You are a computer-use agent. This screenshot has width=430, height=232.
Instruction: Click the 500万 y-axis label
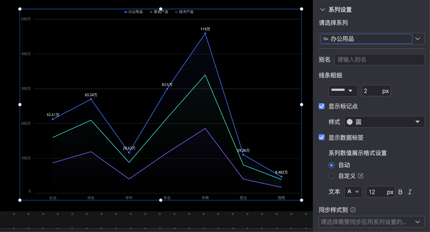pos(26,19)
